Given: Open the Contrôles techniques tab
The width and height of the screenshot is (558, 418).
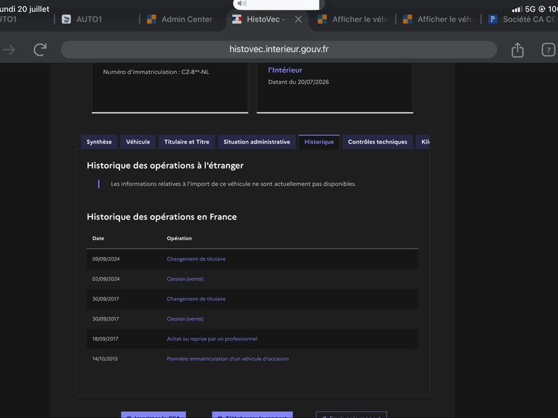Looking at the screenshot, I should tap(377, 142).
